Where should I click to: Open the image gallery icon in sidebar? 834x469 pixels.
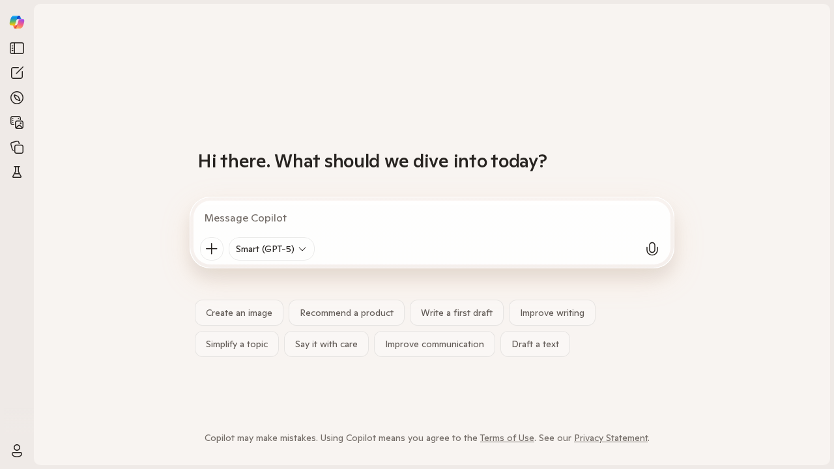17,122
